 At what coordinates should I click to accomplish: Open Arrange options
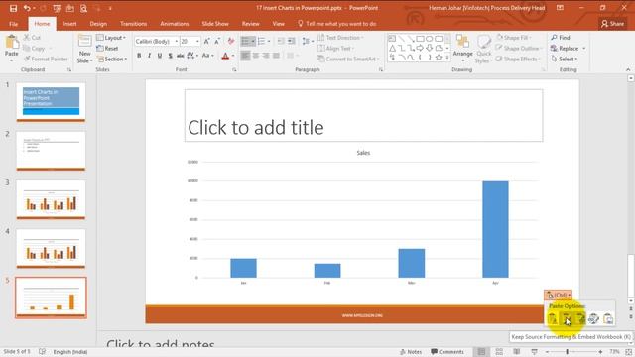pyautogui.click(x=463, y=48)
